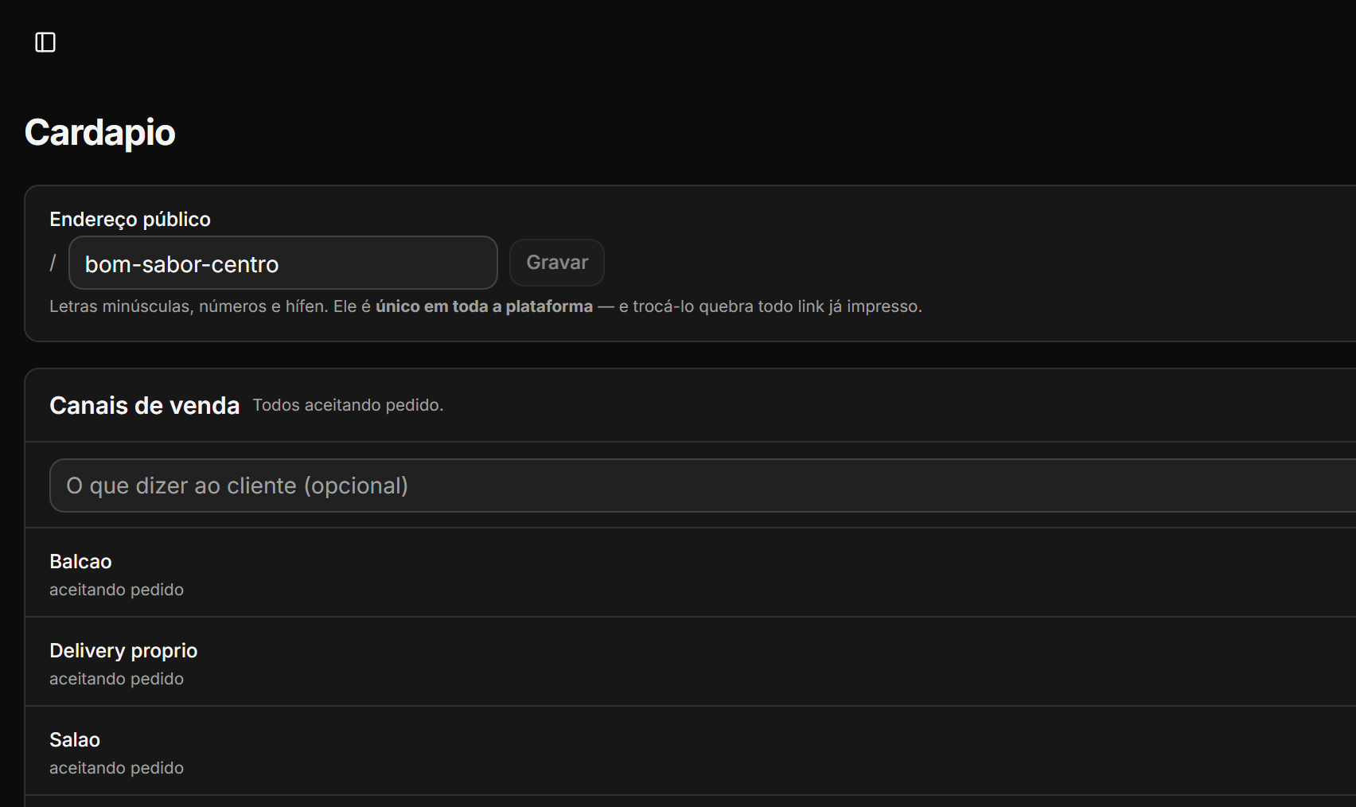The image size is (1356, 807).
Task: Click the Canais de venda heading
Action: tap(145, 406)
